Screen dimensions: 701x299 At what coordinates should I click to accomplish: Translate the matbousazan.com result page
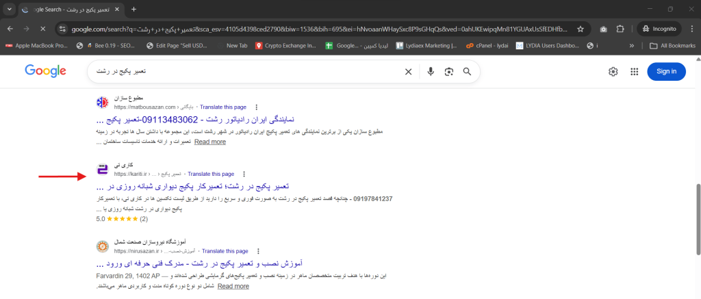click(x=223, y=107)
